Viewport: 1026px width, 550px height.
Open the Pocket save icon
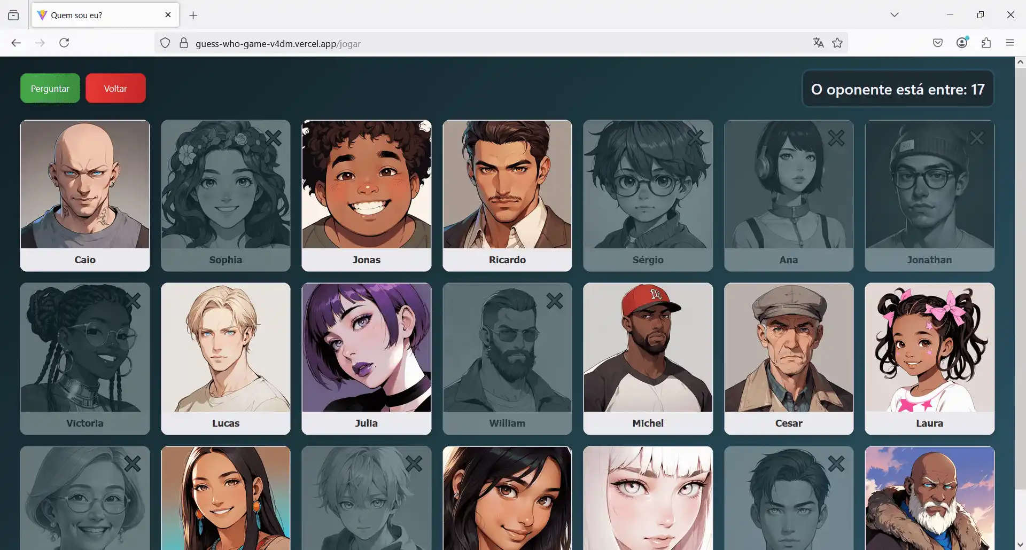pyautogui.click(x=938, y=43)
